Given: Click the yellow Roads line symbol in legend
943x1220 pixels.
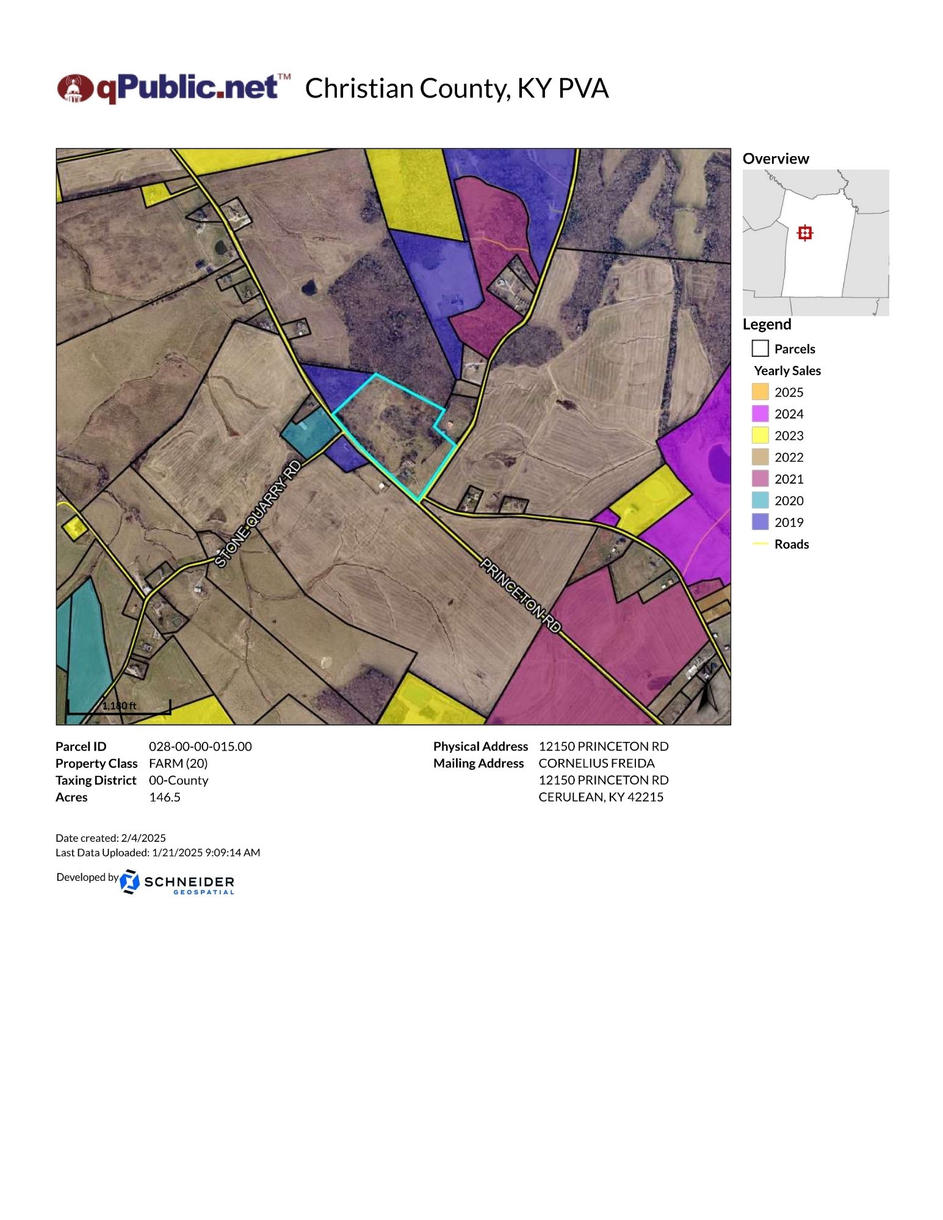Looking at the screenshot, I should tap(760, 544).
